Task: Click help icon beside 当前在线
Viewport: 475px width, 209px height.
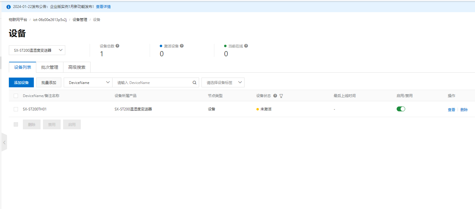Action: [x=246, y=46]
